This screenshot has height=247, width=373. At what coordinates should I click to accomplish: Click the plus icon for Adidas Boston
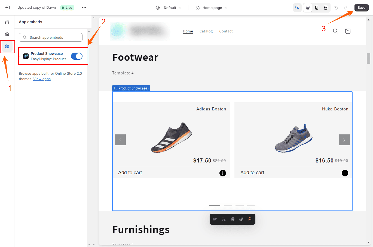click(223, 173)
